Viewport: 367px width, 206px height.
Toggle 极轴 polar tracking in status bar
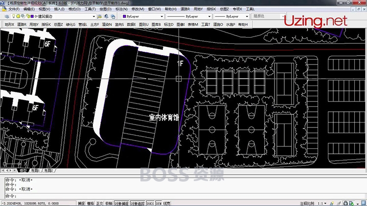(109, 204)
